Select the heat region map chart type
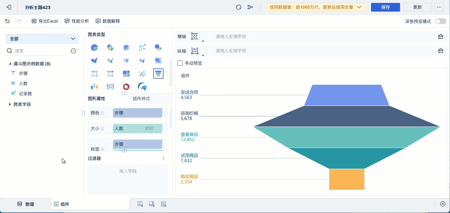Image resolution: width=450 pixels, height=213 pixels. (158, 61)
